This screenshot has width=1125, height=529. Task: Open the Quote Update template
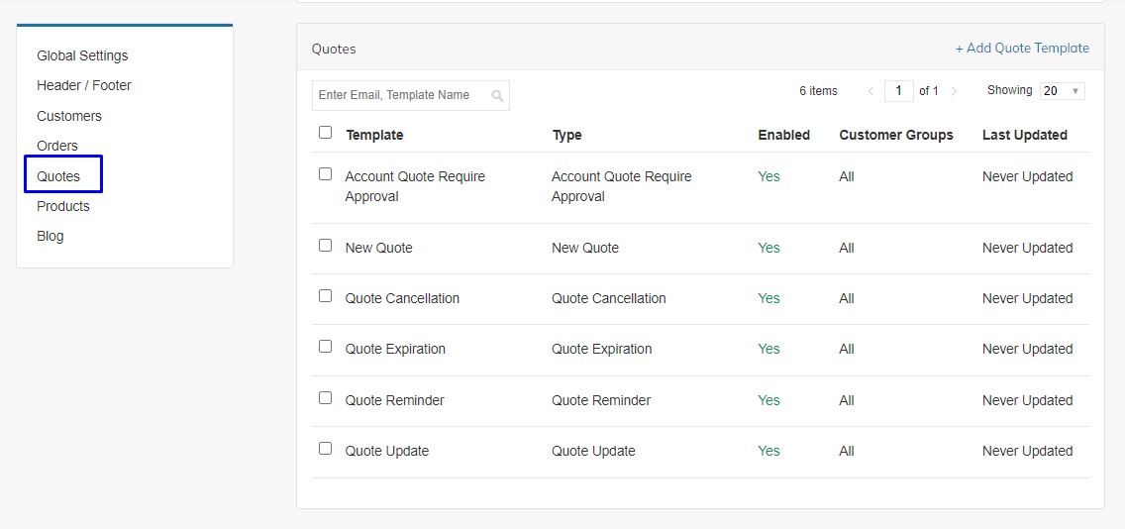(x=387, y=451)
